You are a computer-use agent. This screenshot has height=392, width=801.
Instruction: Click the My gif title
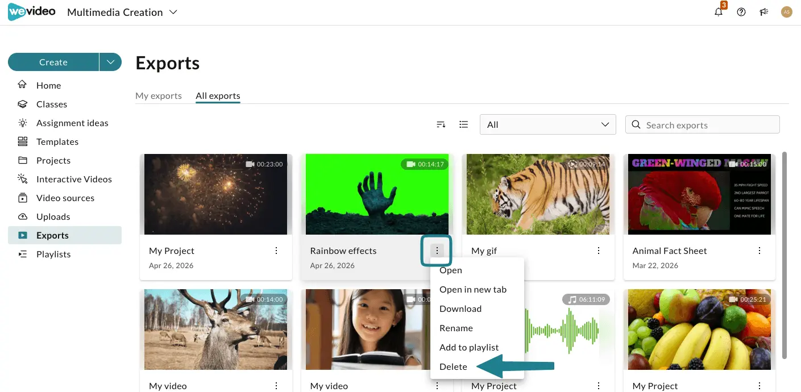[484, 251]
